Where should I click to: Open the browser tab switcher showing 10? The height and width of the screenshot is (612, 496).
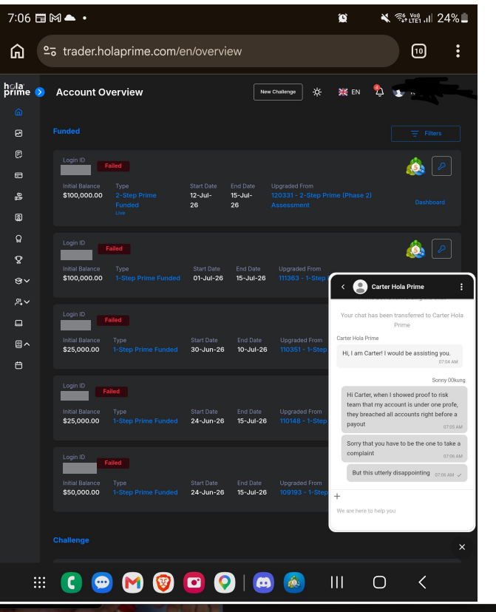pyautogui.click(x=418, y=51)
